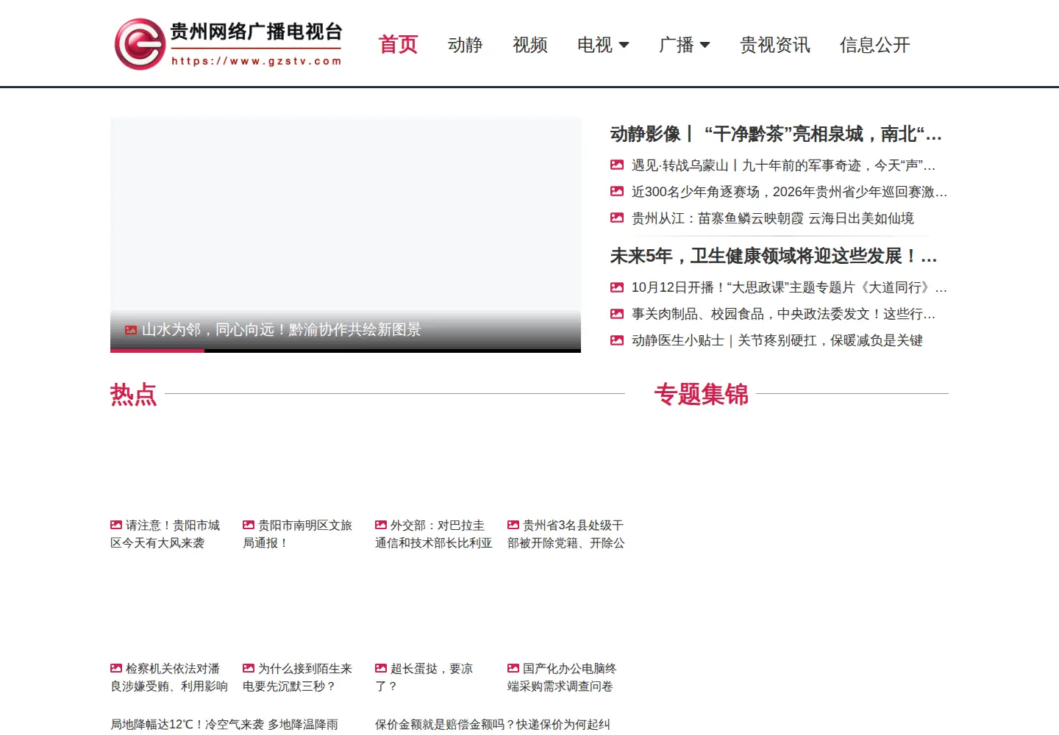
Task: Click image icon beside 近300名少年角逐赛场
Action: tap(617, 191)
